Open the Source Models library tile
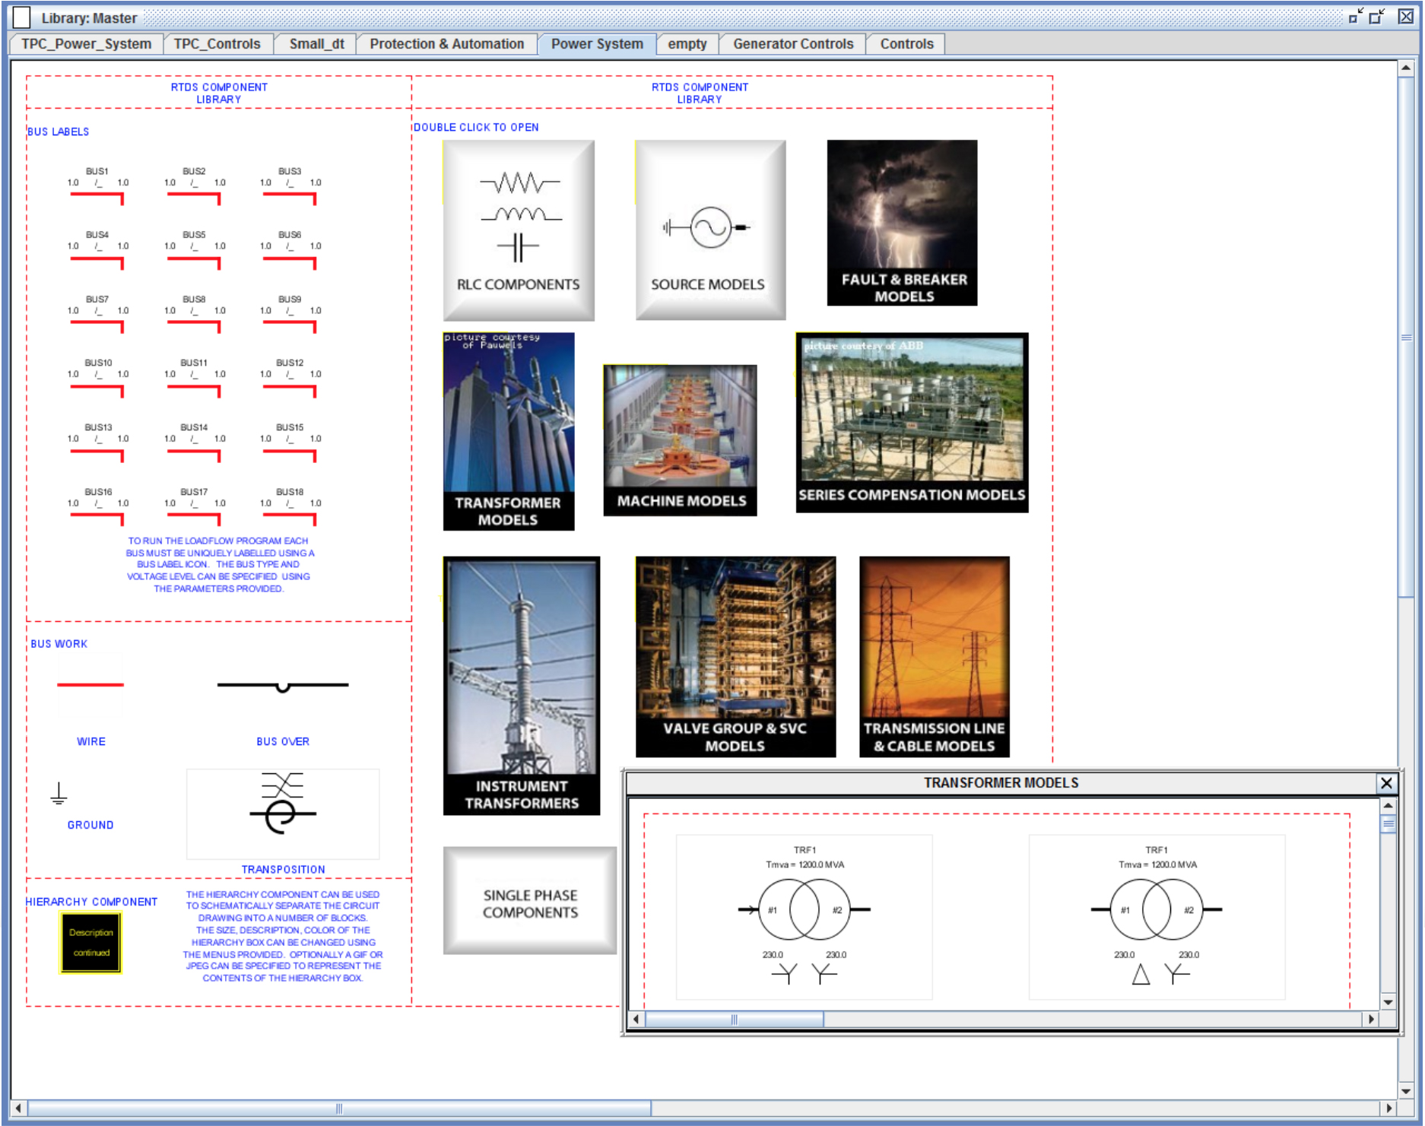 click(709, 230)
